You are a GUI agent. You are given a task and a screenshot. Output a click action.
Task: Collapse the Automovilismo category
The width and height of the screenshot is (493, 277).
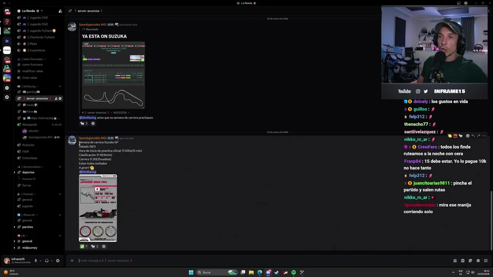[x=30, y=167]
